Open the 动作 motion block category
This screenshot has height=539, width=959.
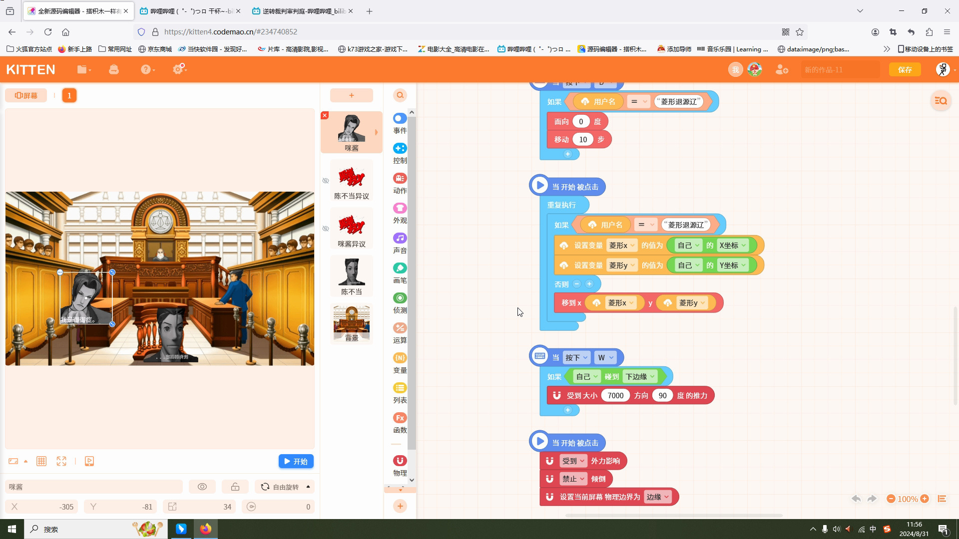tap(400, 183)
